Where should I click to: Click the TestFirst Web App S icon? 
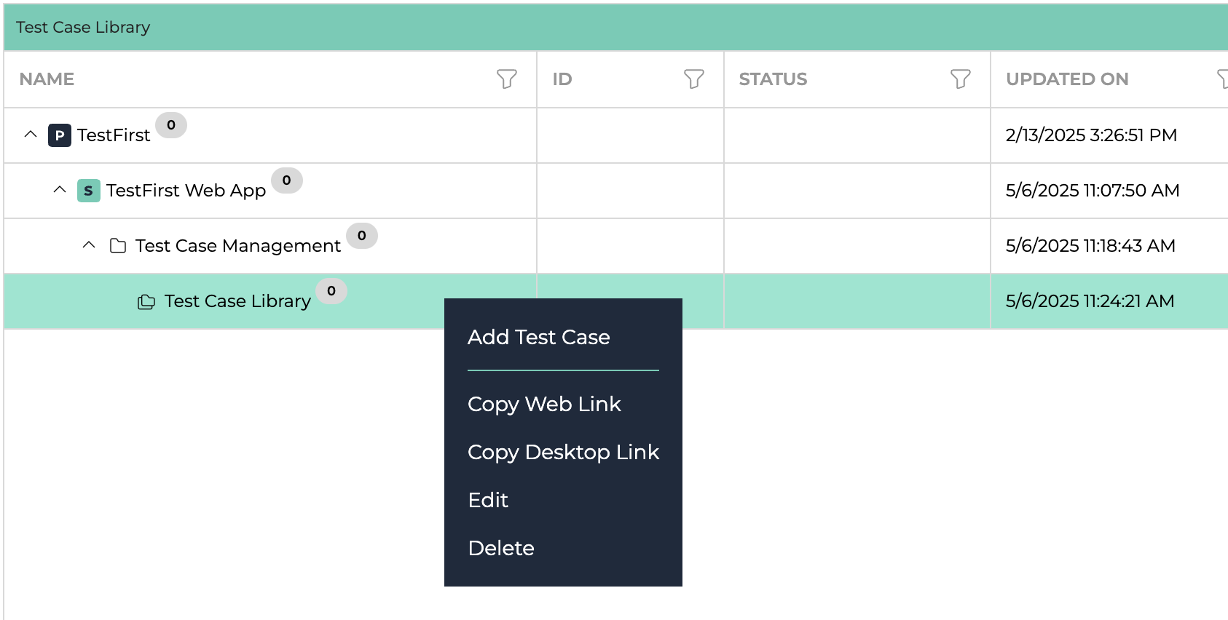[89, 191]
